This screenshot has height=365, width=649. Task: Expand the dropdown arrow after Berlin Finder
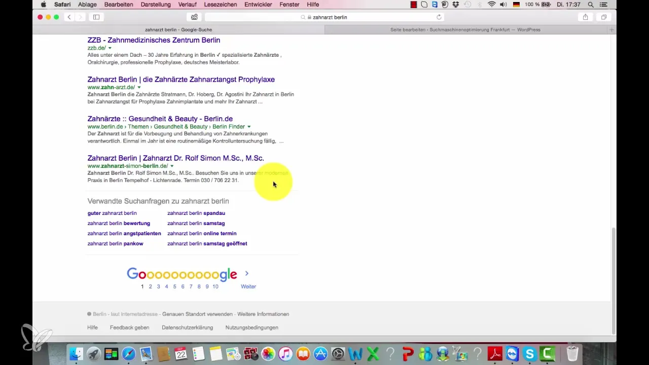249,127
